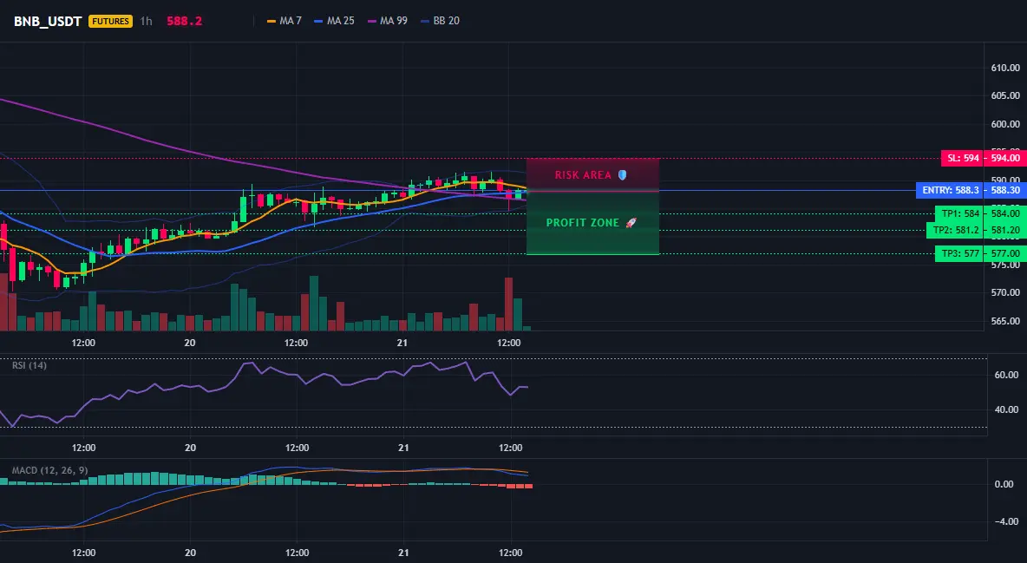The width and height of the screenshot is (1027, 563).
Task: Click the 594.00 red axis price tag
Action: click(1004, 158)
